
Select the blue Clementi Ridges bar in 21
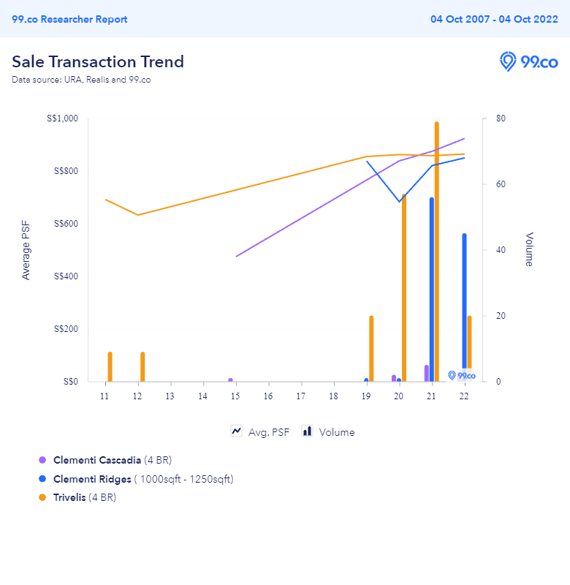click(432, 290)
